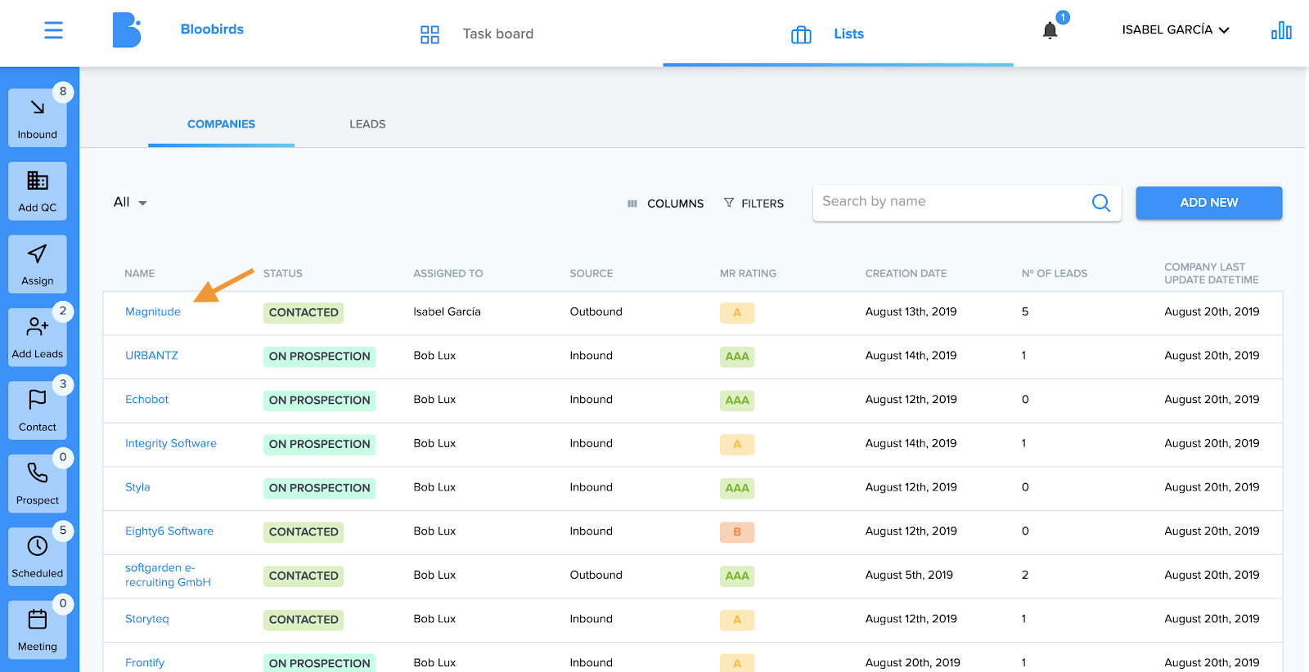Click the search magnifier icon

[1101, 203]
